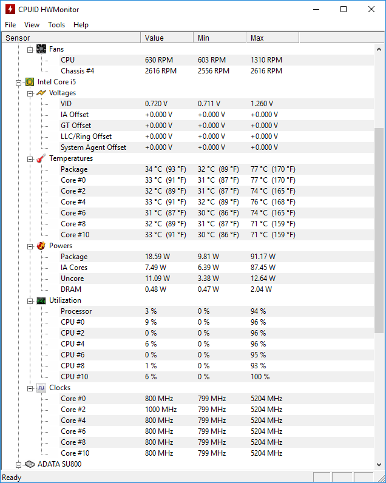Screen dimensions: 386x483
Task: Open the Tools menu
Action: tap(56, 25)
